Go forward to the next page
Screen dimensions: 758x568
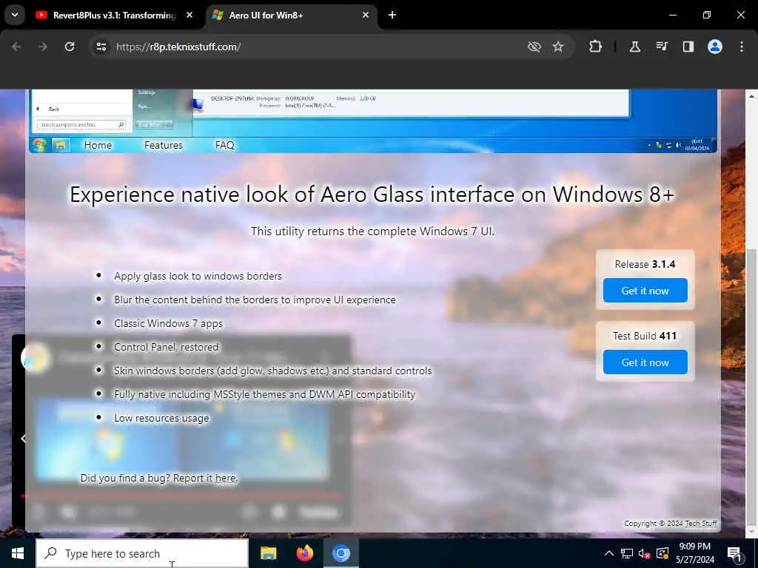click(42, 47)
